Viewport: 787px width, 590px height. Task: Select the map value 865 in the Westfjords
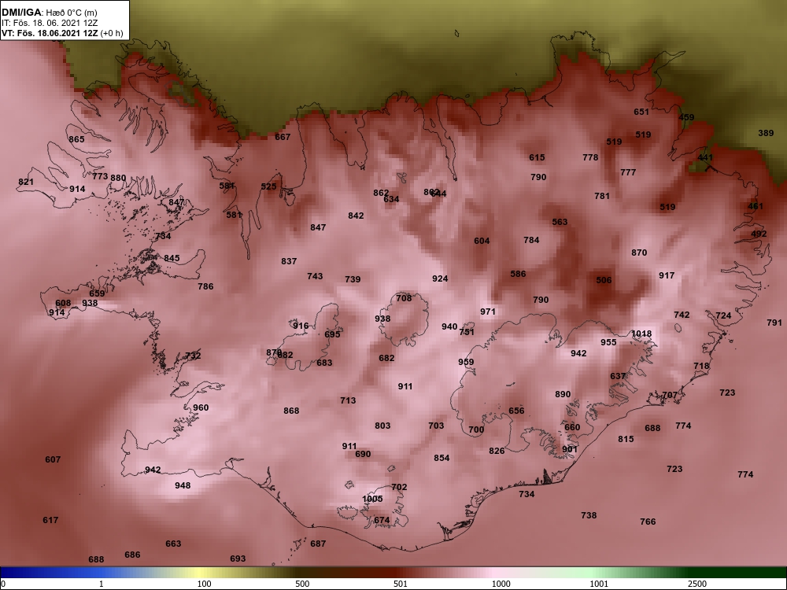(x=77, y=139)
